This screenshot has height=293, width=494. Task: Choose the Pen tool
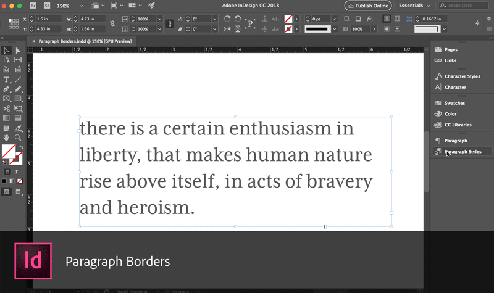pyautogui.click(x=6, y=89)
